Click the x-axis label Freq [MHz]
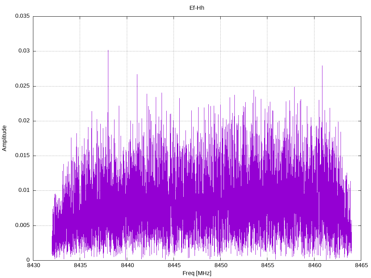The height and width of the screenshot is (278, 371). click(197, 273)
